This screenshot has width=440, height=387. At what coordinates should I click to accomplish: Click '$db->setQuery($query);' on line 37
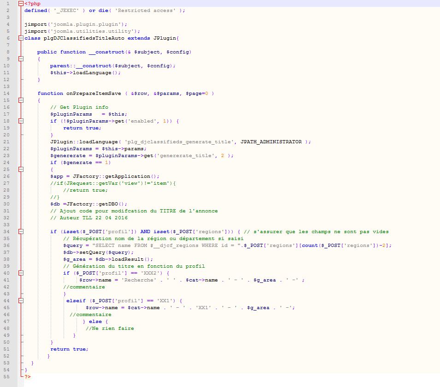tap(99, 252)
